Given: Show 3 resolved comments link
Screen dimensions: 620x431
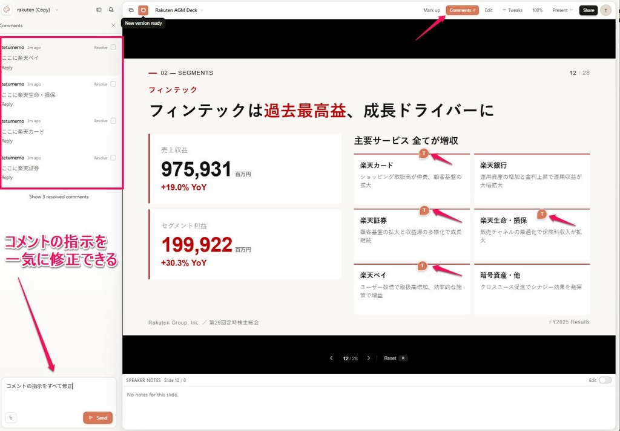Looking at the screenshot, I should click(x=59, y=196).
